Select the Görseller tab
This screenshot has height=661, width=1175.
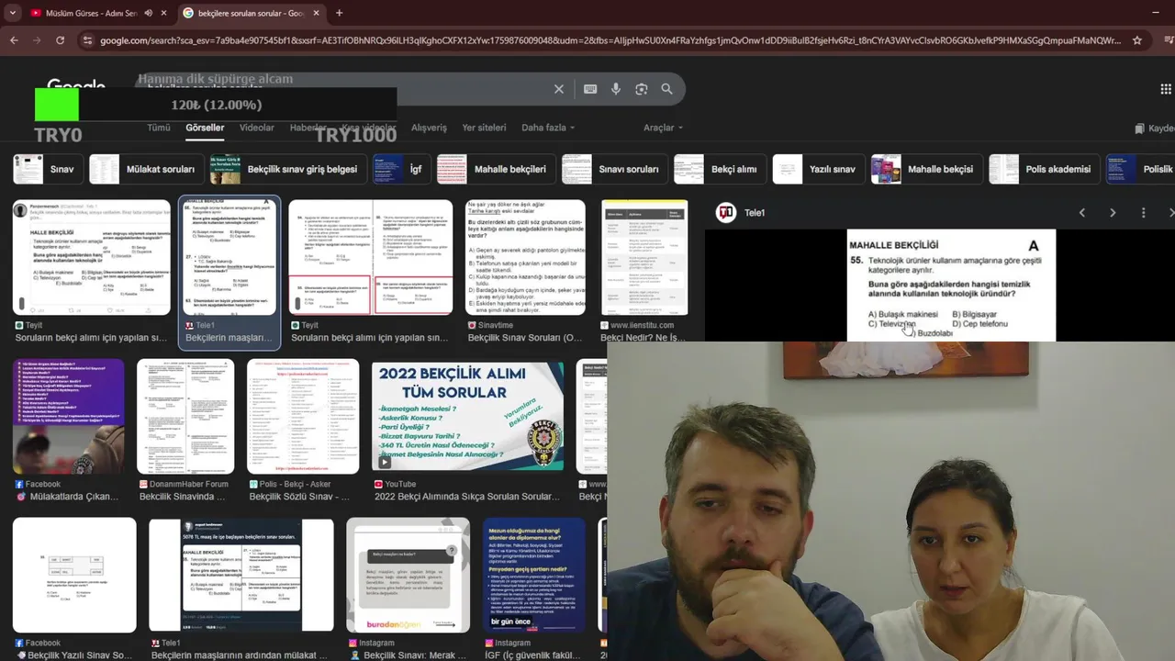click(x=205, y=128)
